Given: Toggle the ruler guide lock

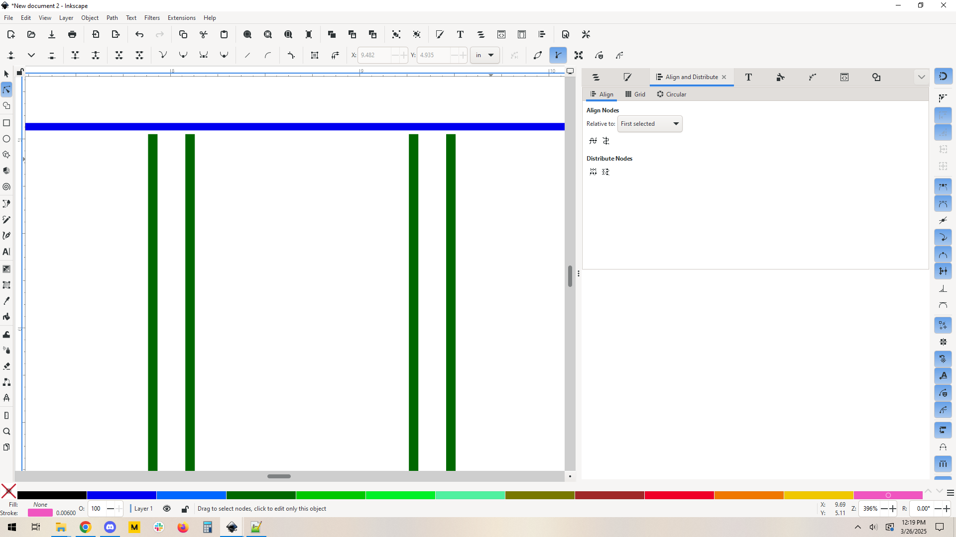Looking at the screenshot, I should pyautogui.click(x=20, y=72).
